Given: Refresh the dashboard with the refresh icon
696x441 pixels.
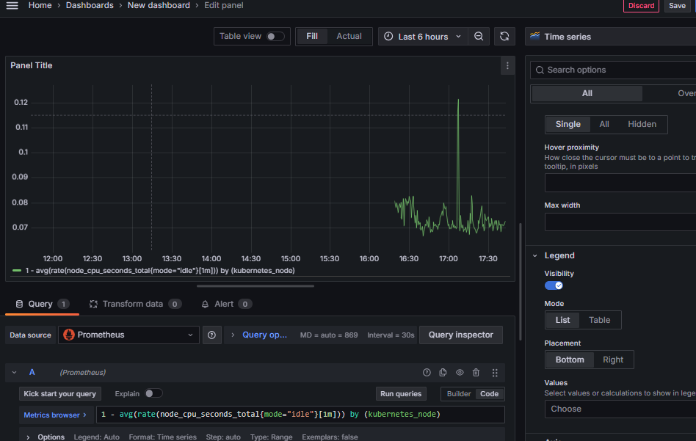Looking at the screenshot, I should [504, 37].
